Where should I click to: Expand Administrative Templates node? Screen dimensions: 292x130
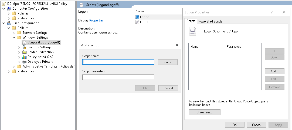tap(14, 66)
